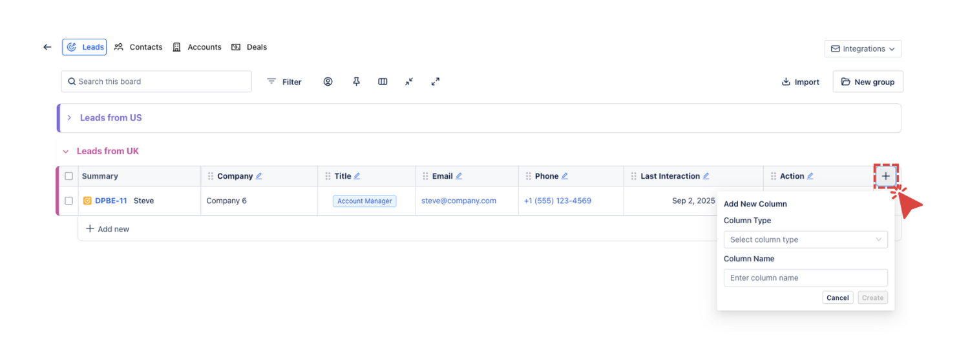Edit the Phone column name pencil
The image size is (959, 360).
565,176
